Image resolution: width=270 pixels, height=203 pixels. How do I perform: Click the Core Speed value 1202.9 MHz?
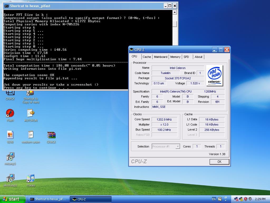click(x=164, y=119)
